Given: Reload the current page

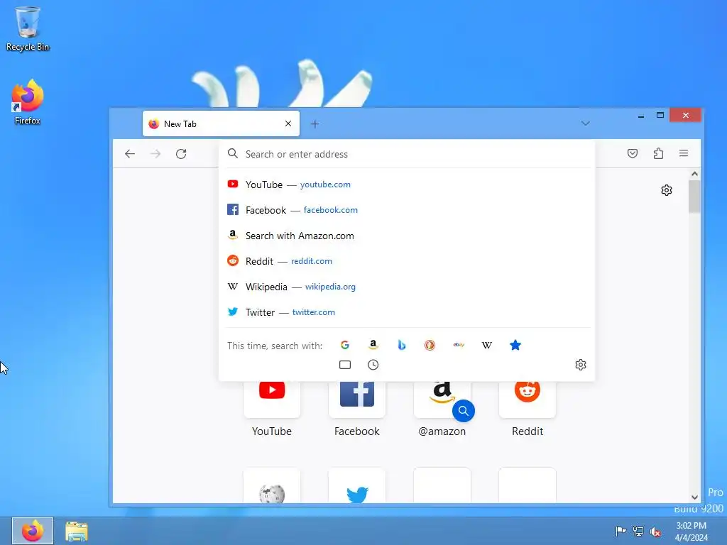Looking at the screenshot, I should (181, 154).
